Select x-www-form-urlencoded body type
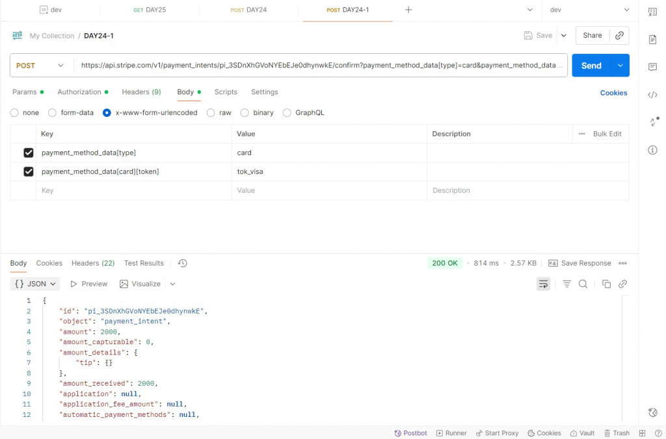Viewport: 666px width, 439px height. click(107, 113)
